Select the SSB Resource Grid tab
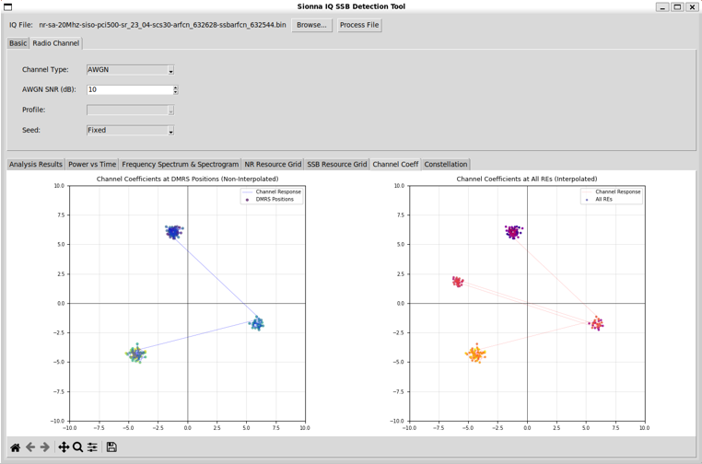702x464 pixels. [x=336, y=165]
